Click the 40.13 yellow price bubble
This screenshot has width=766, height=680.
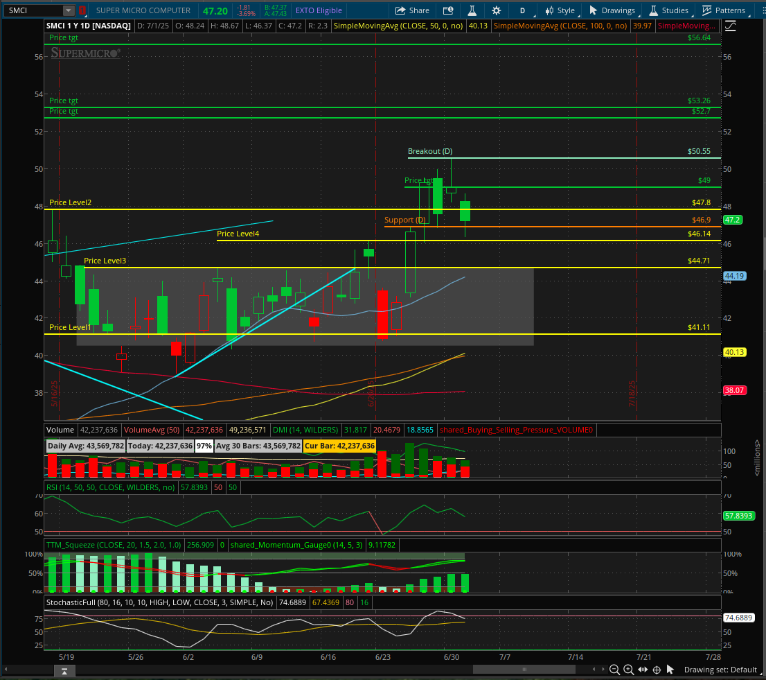tap(734, 352)
